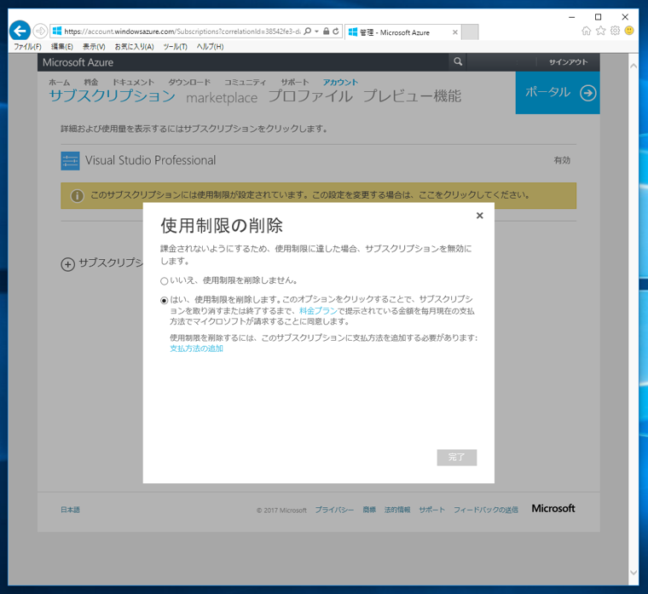This screenshot has height=594, width=648.
Task: Click the ポータル arrow button
Action: coord(558,93)
